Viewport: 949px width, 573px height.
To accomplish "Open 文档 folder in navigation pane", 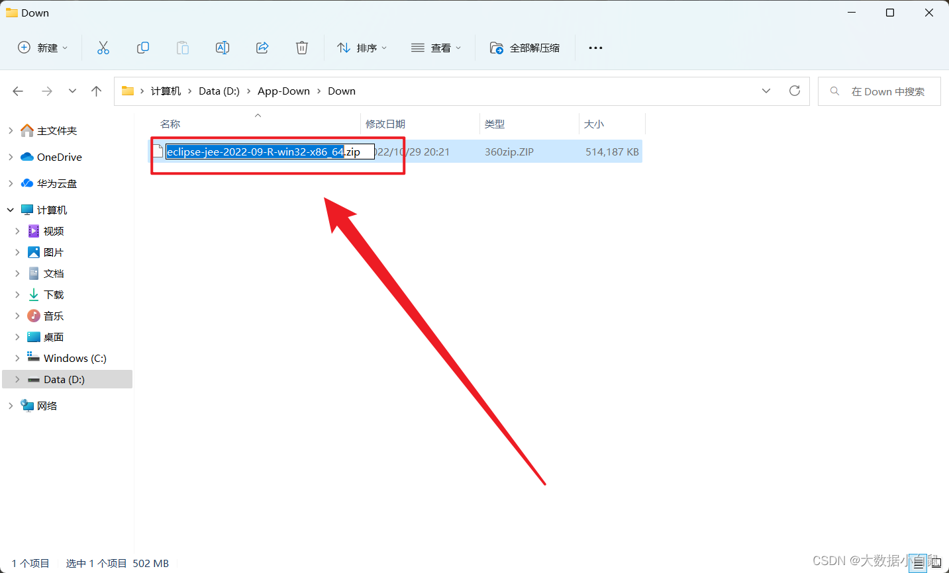I will tap(54, 274).
